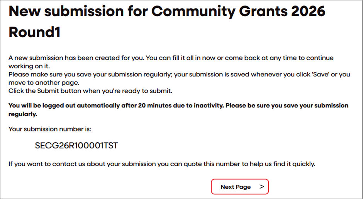Click the word 'Round1' in the heading
Viewport: 363px width, 199px height.
coord(34,32)
